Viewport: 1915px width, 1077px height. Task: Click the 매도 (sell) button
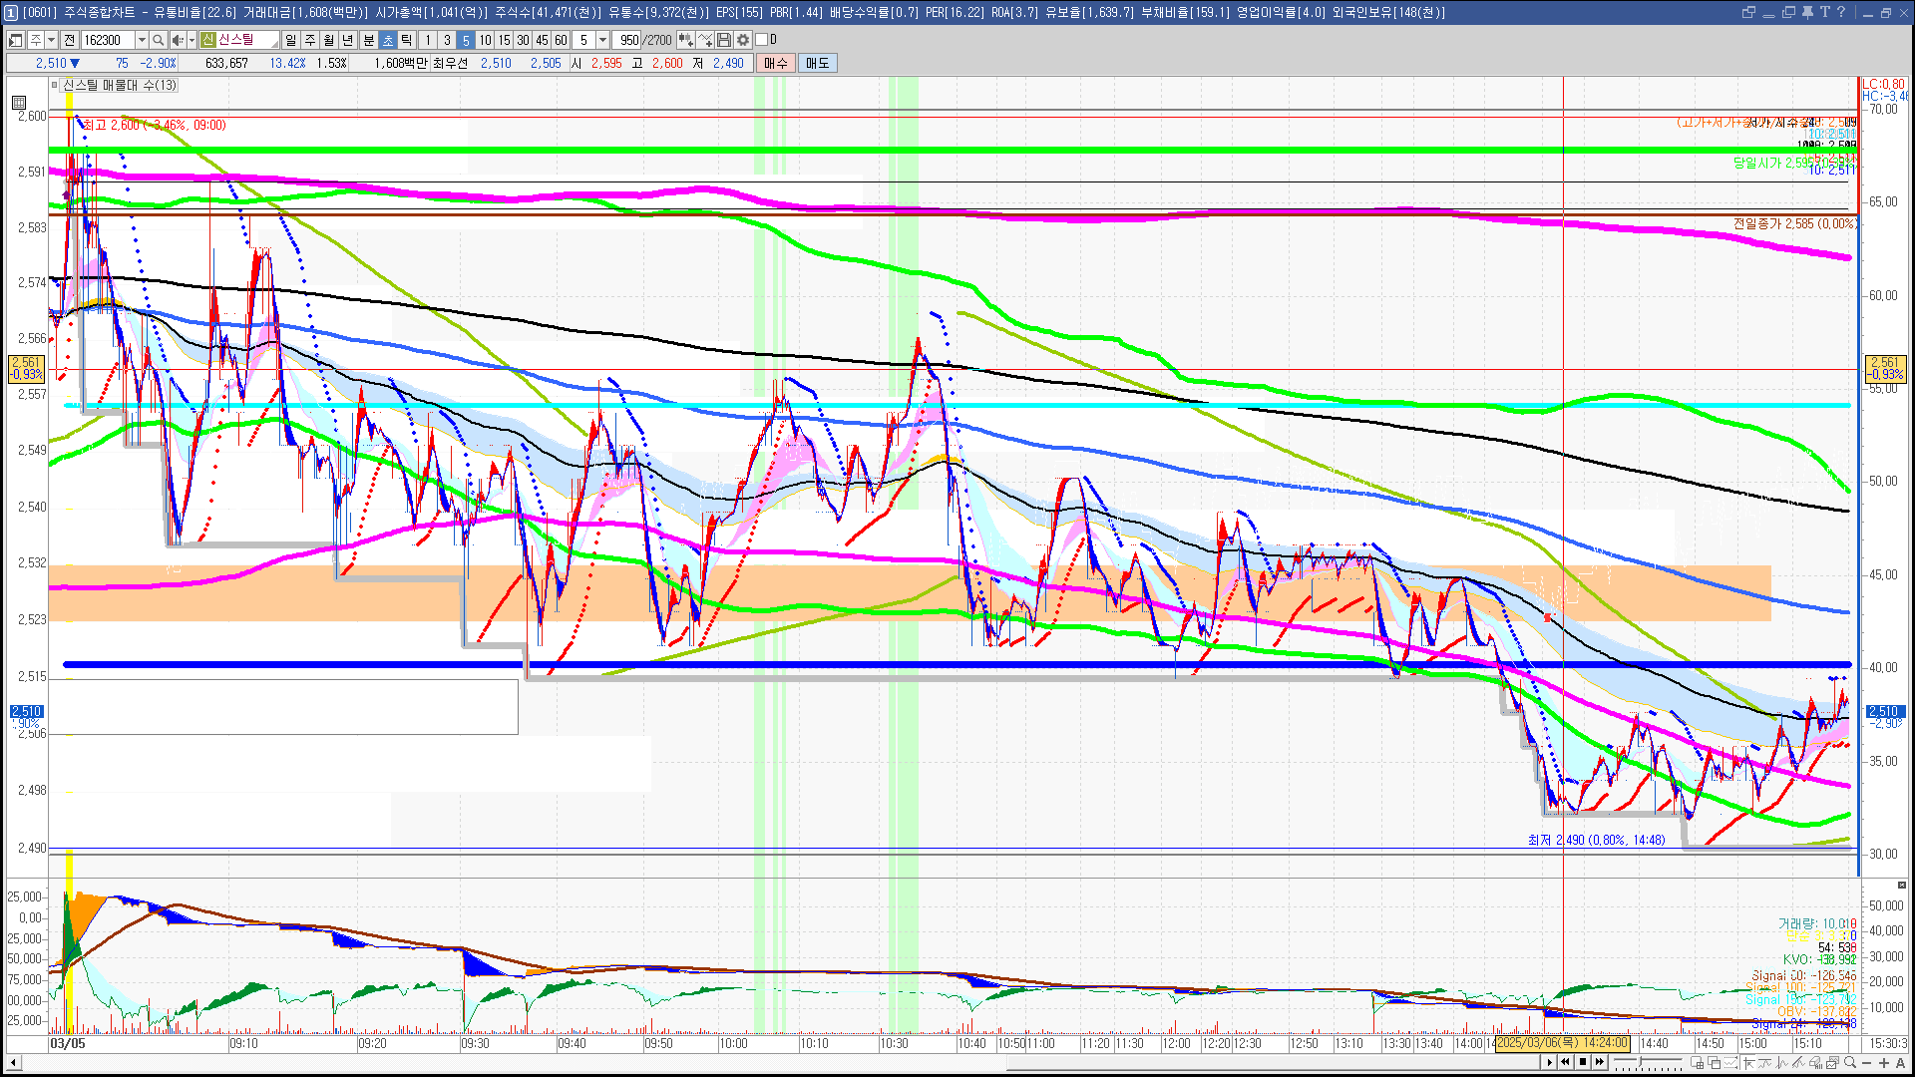click(x=817, y=63)
